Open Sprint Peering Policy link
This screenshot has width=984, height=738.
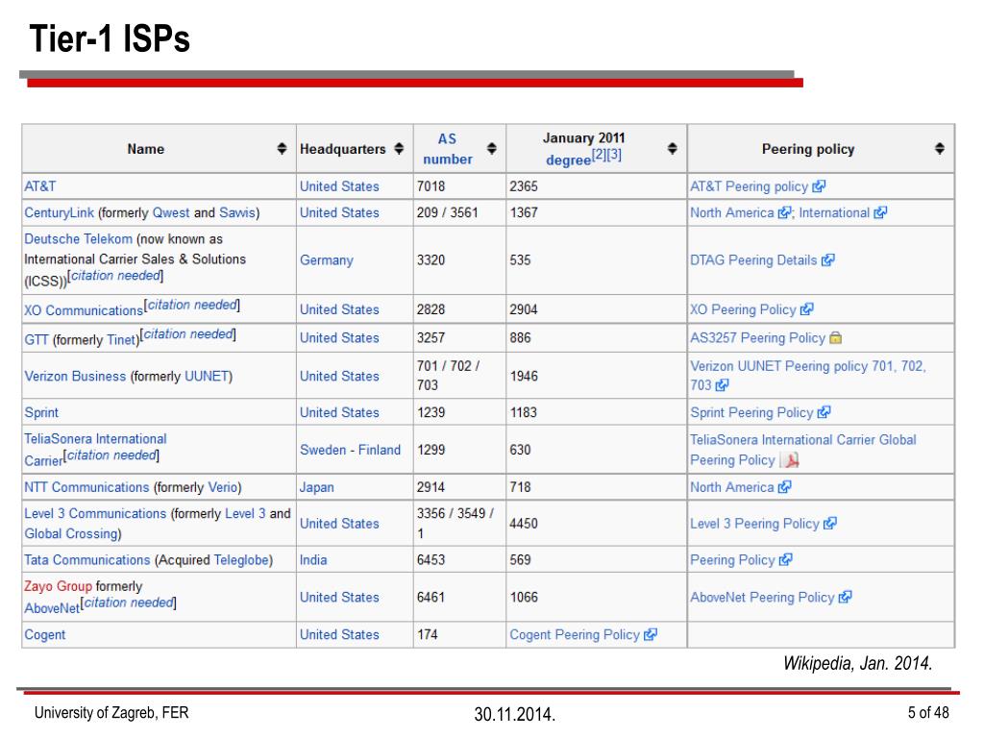pos(751,412)
